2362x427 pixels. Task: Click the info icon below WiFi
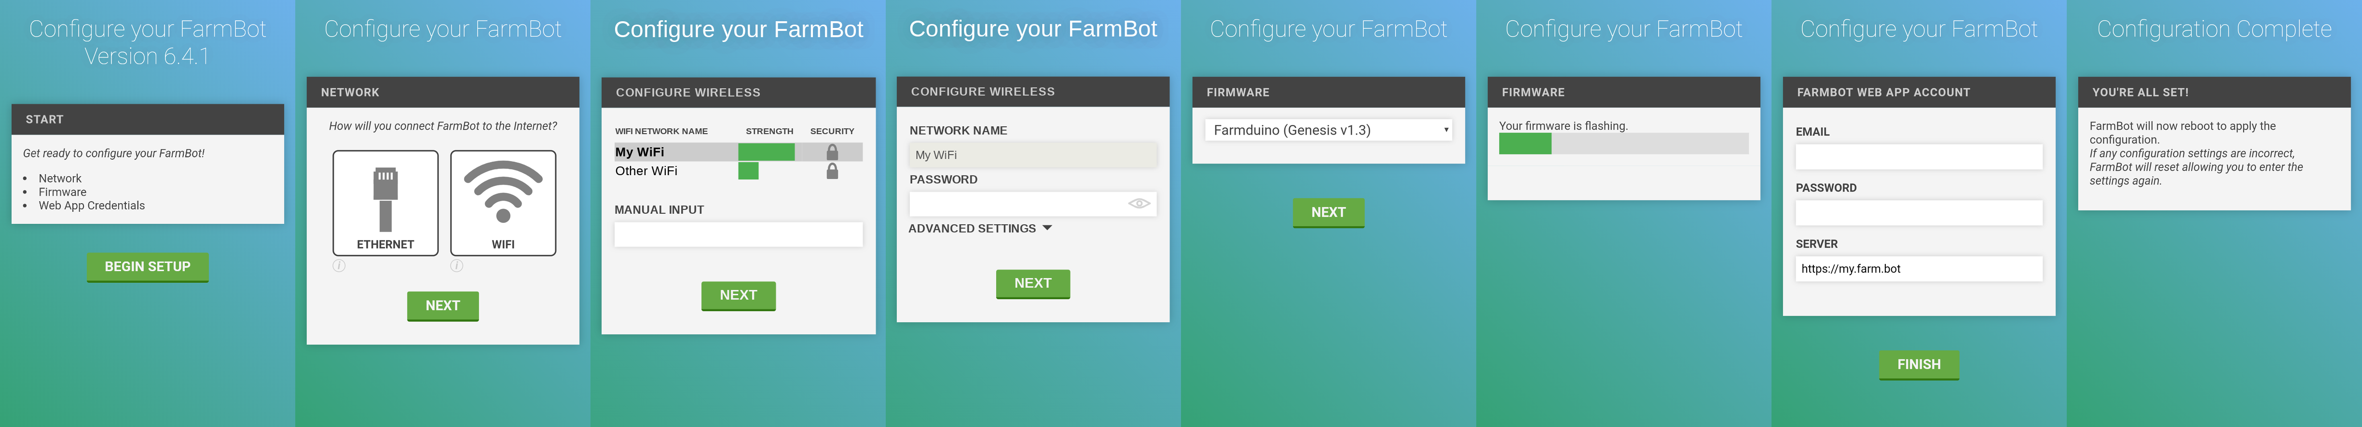456,267
